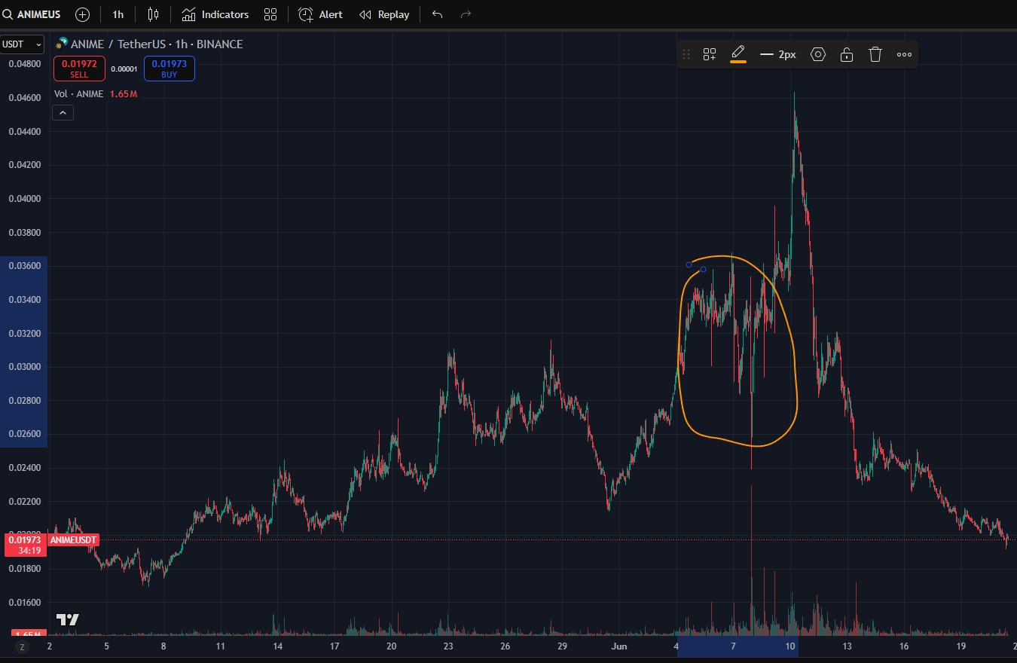The height and width of the screenshot is (663, 1017).
Task: Click the 10 date on the time axis
Action: tap(790, 646)
